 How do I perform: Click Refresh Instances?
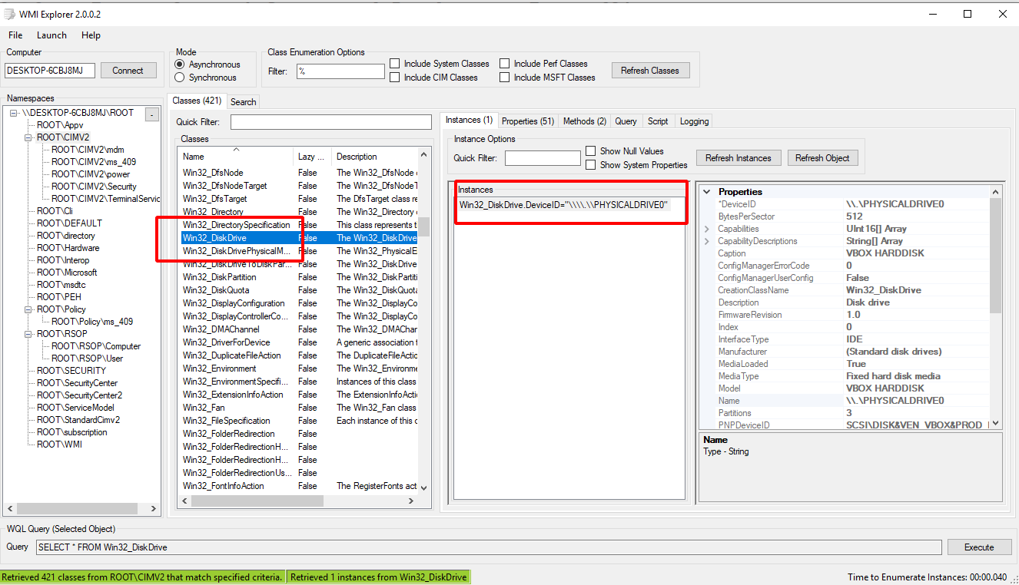[738, 157]
